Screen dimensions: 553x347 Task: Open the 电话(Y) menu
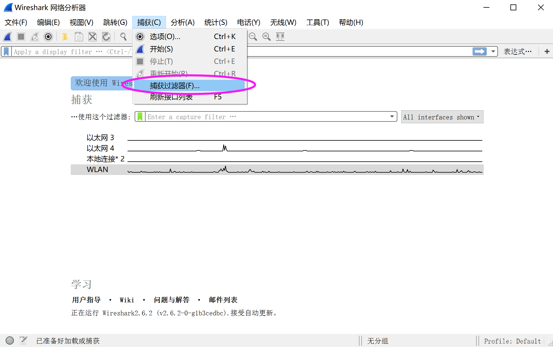pos(249,22)
